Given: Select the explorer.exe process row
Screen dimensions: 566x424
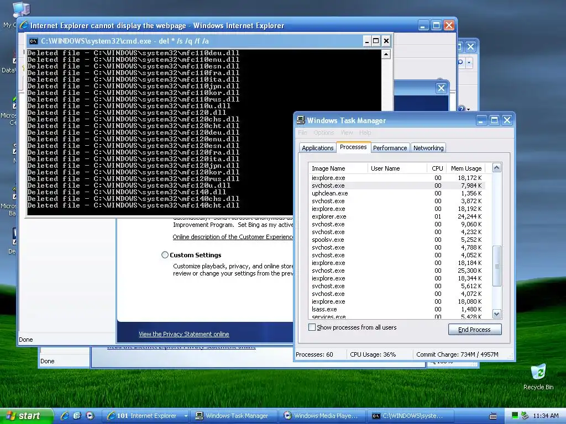Looking at the screenshot, I should 397,216.
